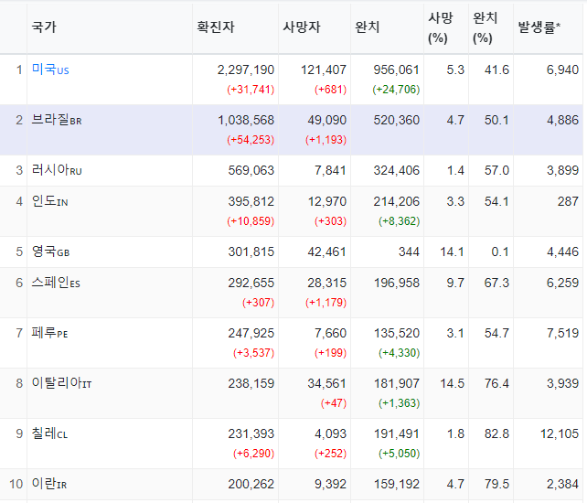The height and width of the screenshot is (503, 587).
Task: Click the 발생률 column header
Action: tap(539, 27)
